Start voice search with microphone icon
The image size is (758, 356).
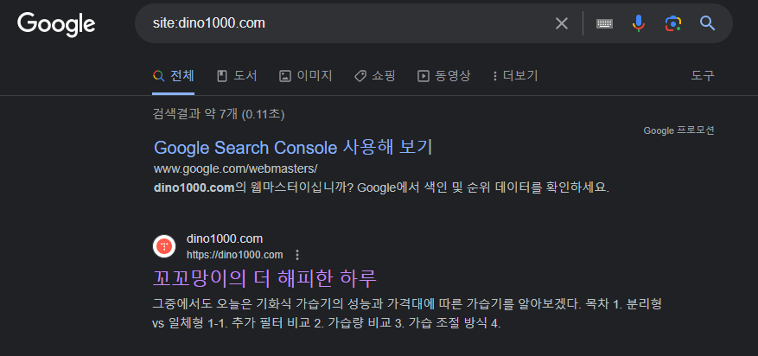pos(639,23)
